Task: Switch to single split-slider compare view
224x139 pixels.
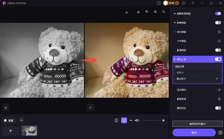Action: point(117,120)
